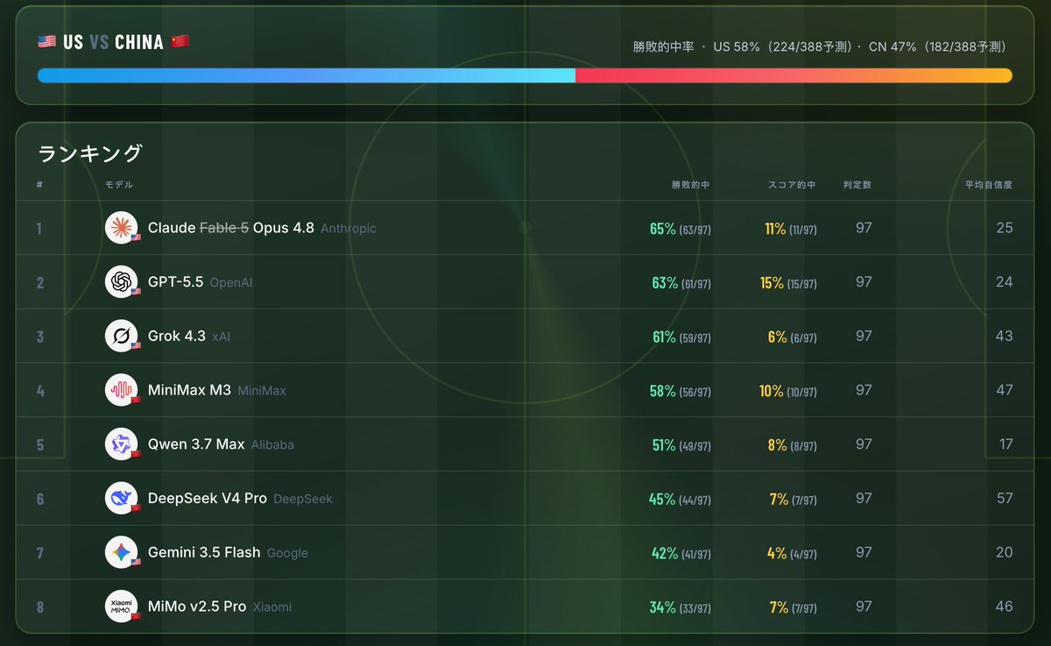Click MiniMax's 10% (10/97) score accuracy
This screenshot has width=1051, height=646.
[788, 391]
